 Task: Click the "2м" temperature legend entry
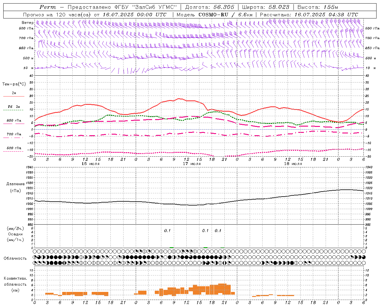tap(14, 93)
